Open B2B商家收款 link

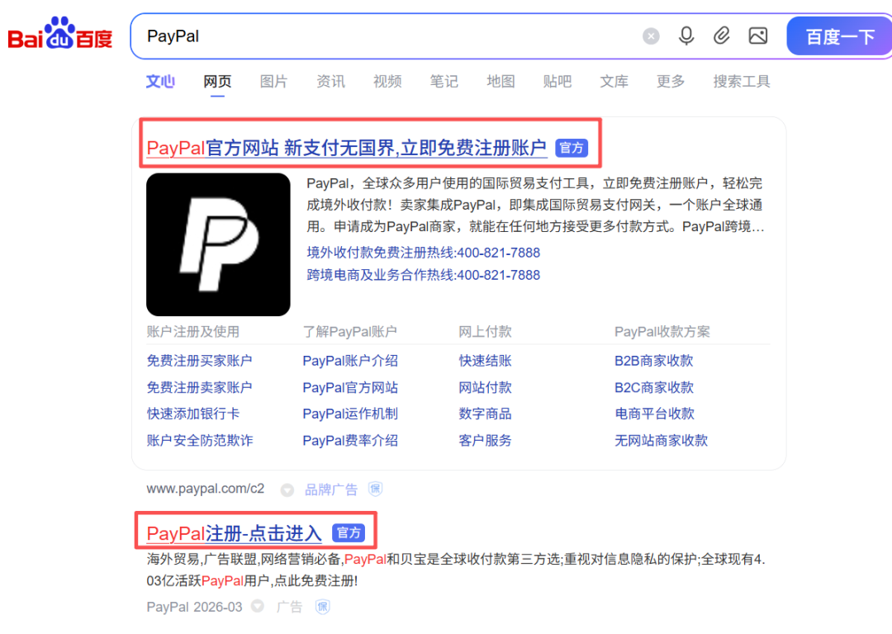click(653, 361)
